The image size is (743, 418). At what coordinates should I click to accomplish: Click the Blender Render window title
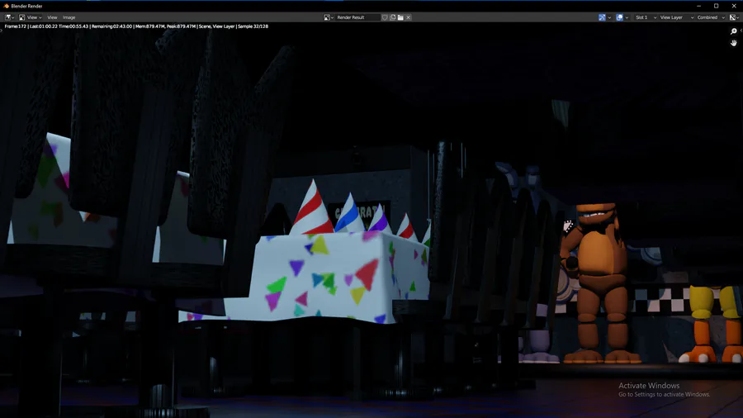[x=26, y=6]
